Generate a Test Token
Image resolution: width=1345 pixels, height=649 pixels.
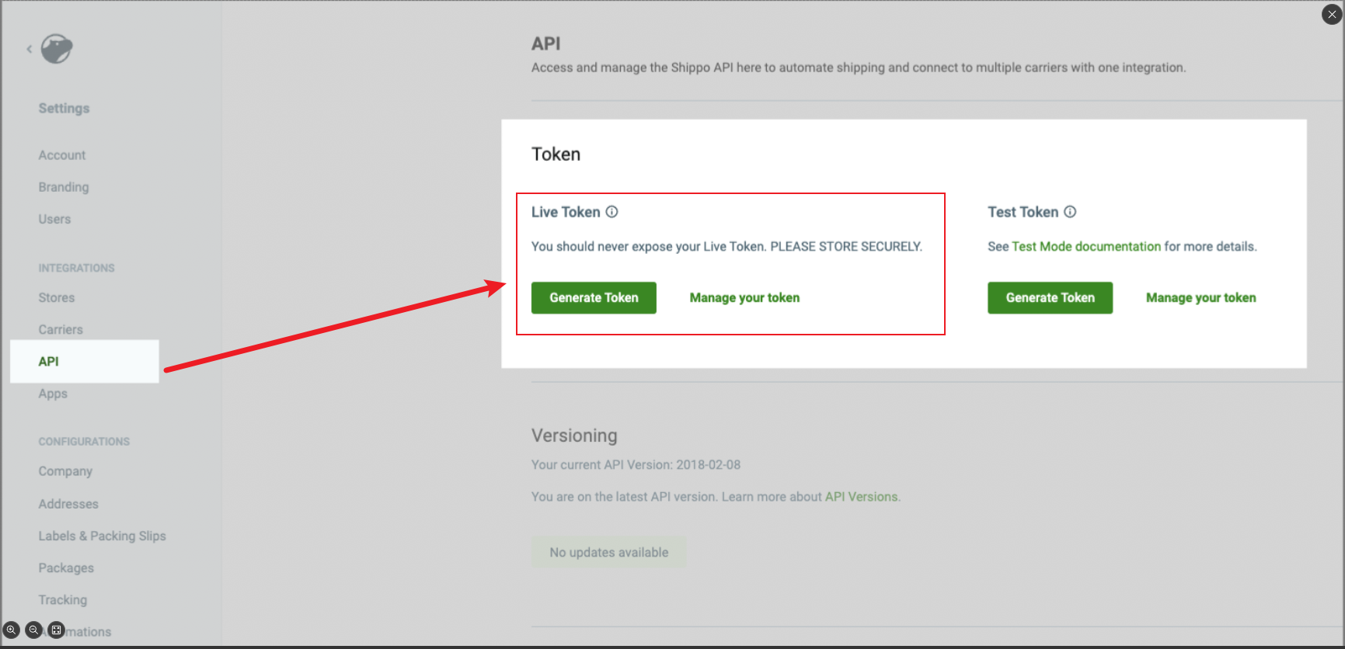click(x=1050, y=298)
